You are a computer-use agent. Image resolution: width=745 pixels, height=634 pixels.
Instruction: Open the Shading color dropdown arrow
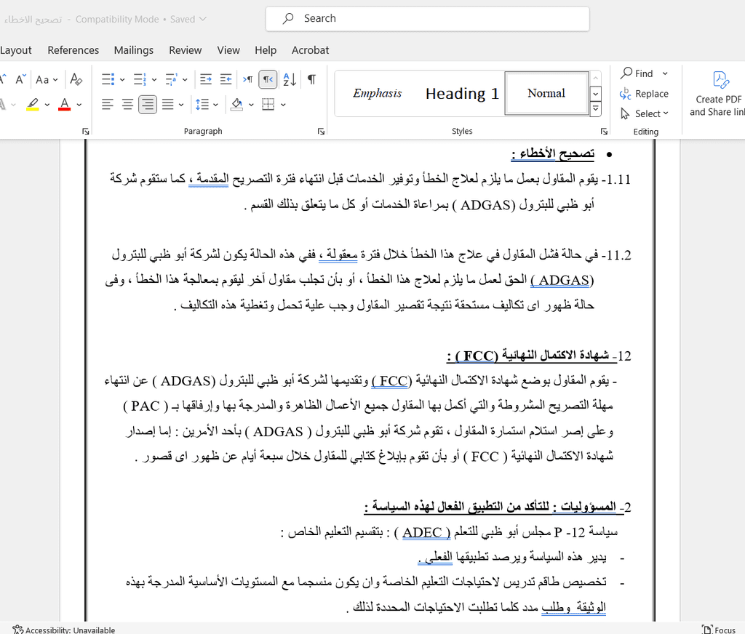(x=251, y=105)
